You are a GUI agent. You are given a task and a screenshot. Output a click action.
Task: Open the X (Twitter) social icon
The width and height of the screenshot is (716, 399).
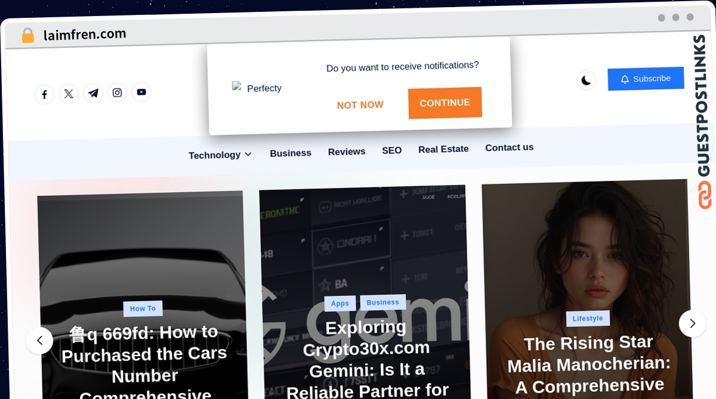(69, 94)
